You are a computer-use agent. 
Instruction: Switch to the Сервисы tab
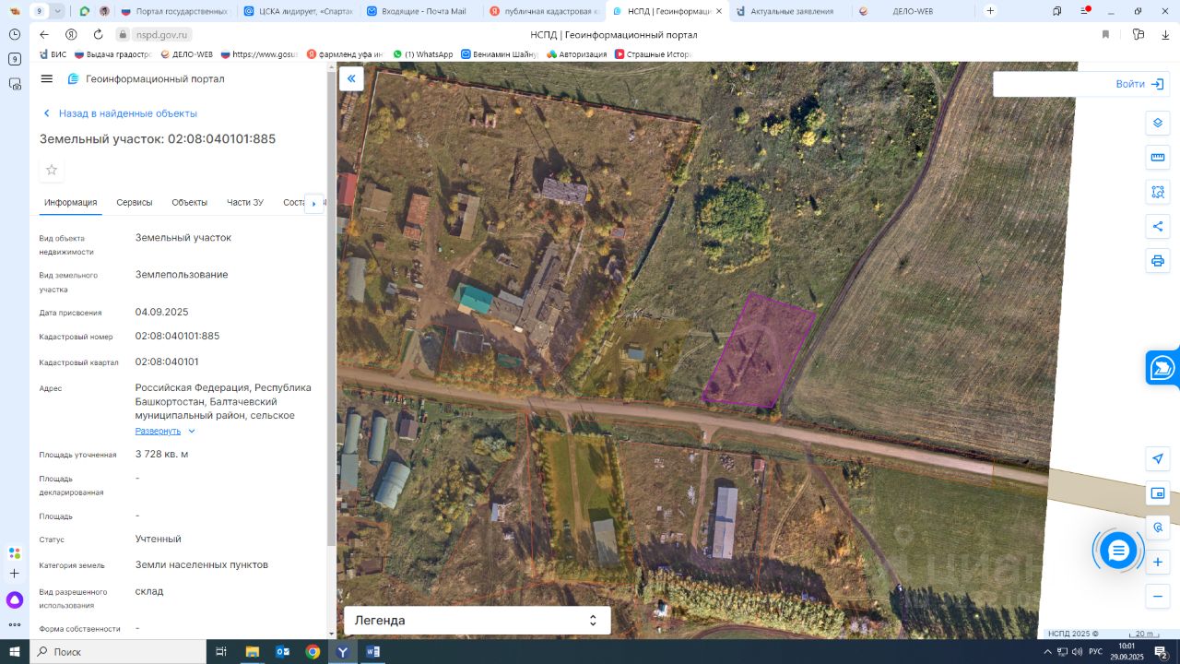point(135,203)
